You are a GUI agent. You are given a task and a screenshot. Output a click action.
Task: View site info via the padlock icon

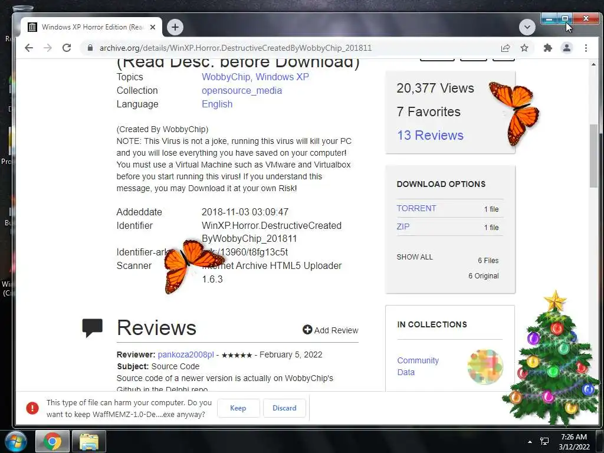click(90, 48)
